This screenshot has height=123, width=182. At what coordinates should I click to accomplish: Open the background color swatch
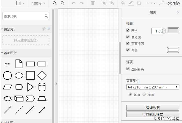click(173, 50)
